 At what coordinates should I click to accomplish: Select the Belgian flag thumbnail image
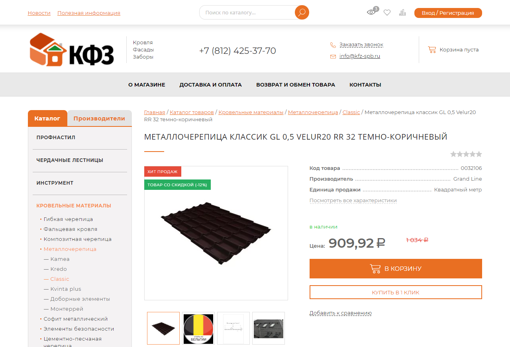(198, 328)
